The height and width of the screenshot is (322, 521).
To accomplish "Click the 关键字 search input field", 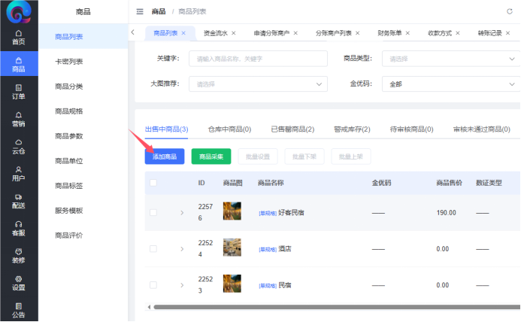I will (x=257, y=59).
